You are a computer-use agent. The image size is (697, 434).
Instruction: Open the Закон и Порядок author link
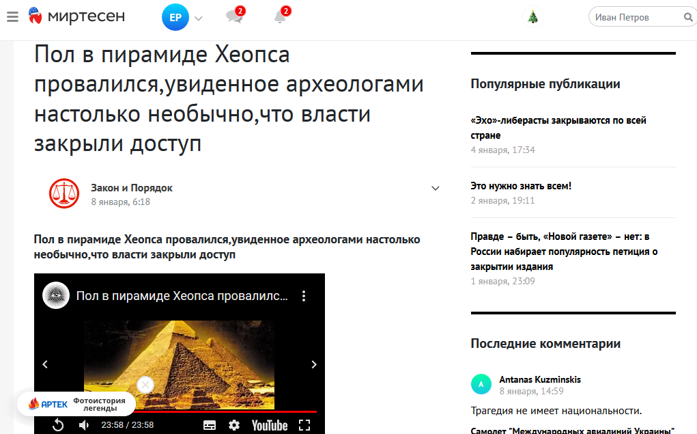(x=131, y=188)
